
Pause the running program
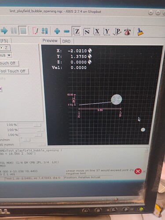14,31
